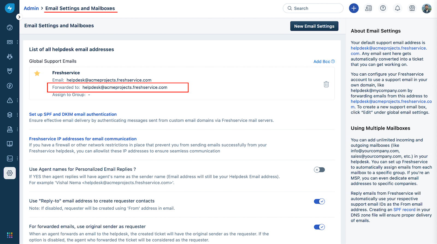This screenshot has height=244, width=437.
Task: Click the Search field
Action: 313,8
